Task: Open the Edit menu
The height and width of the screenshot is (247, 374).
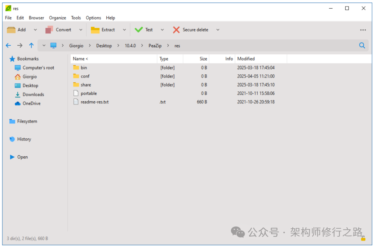Action: pos(20,18)
